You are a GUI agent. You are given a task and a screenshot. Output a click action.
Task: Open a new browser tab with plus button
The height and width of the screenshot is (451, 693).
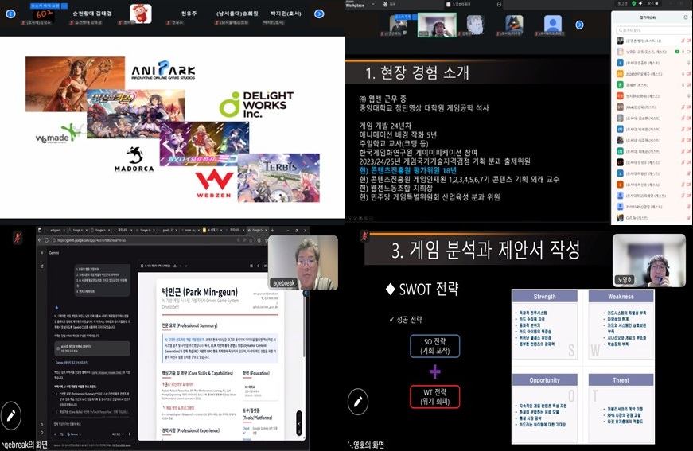coord(272,230)
